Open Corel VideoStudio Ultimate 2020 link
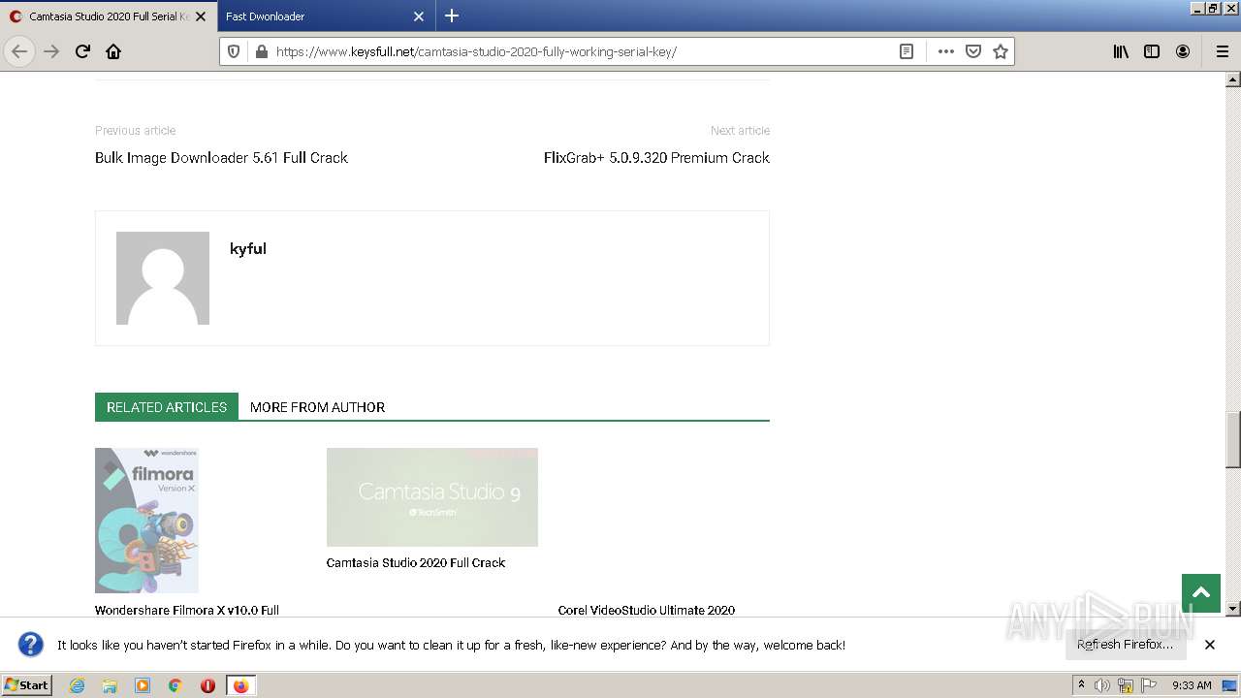The width and height of the screenshot is (1241, 698). (x=647, y=610)
